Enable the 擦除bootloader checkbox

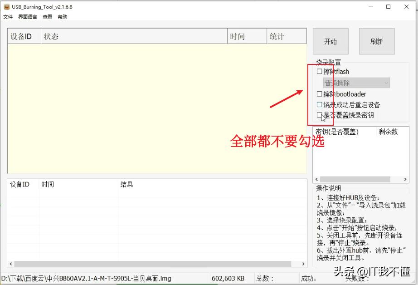tap(319, 94)
